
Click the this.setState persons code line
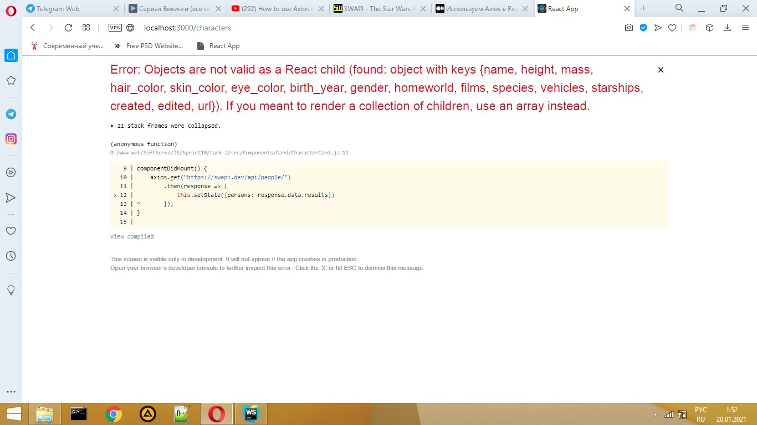tap(255, 195)
